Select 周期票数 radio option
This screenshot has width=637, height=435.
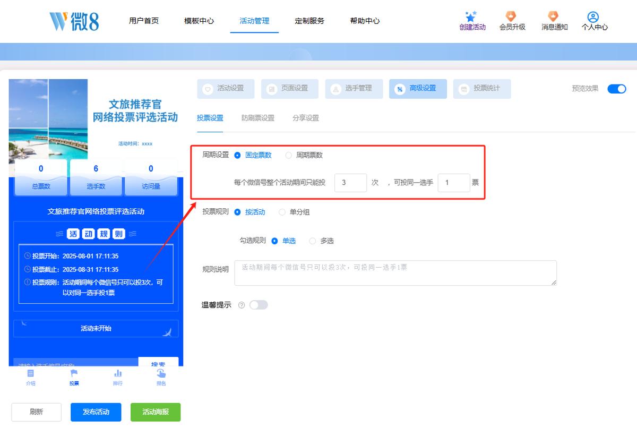288,155
